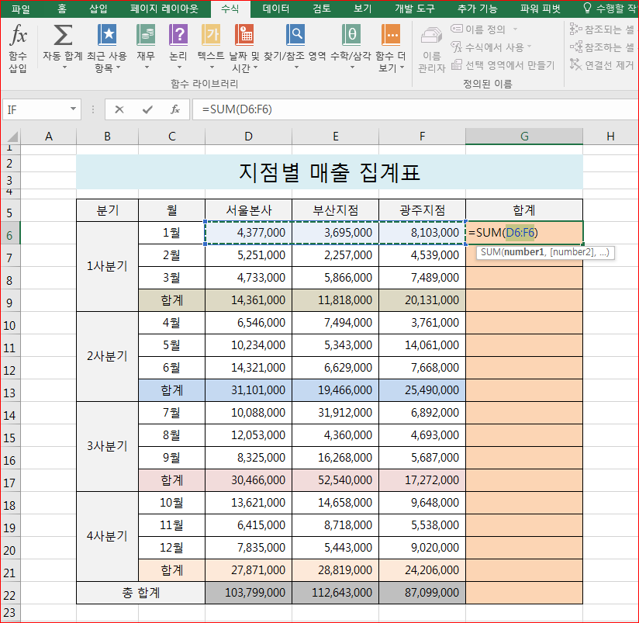The height and width of the screenshot is (623, 639).
Task: Open Recently Used (최근 사용 항목) functions
Action: (x=107, y=35)
